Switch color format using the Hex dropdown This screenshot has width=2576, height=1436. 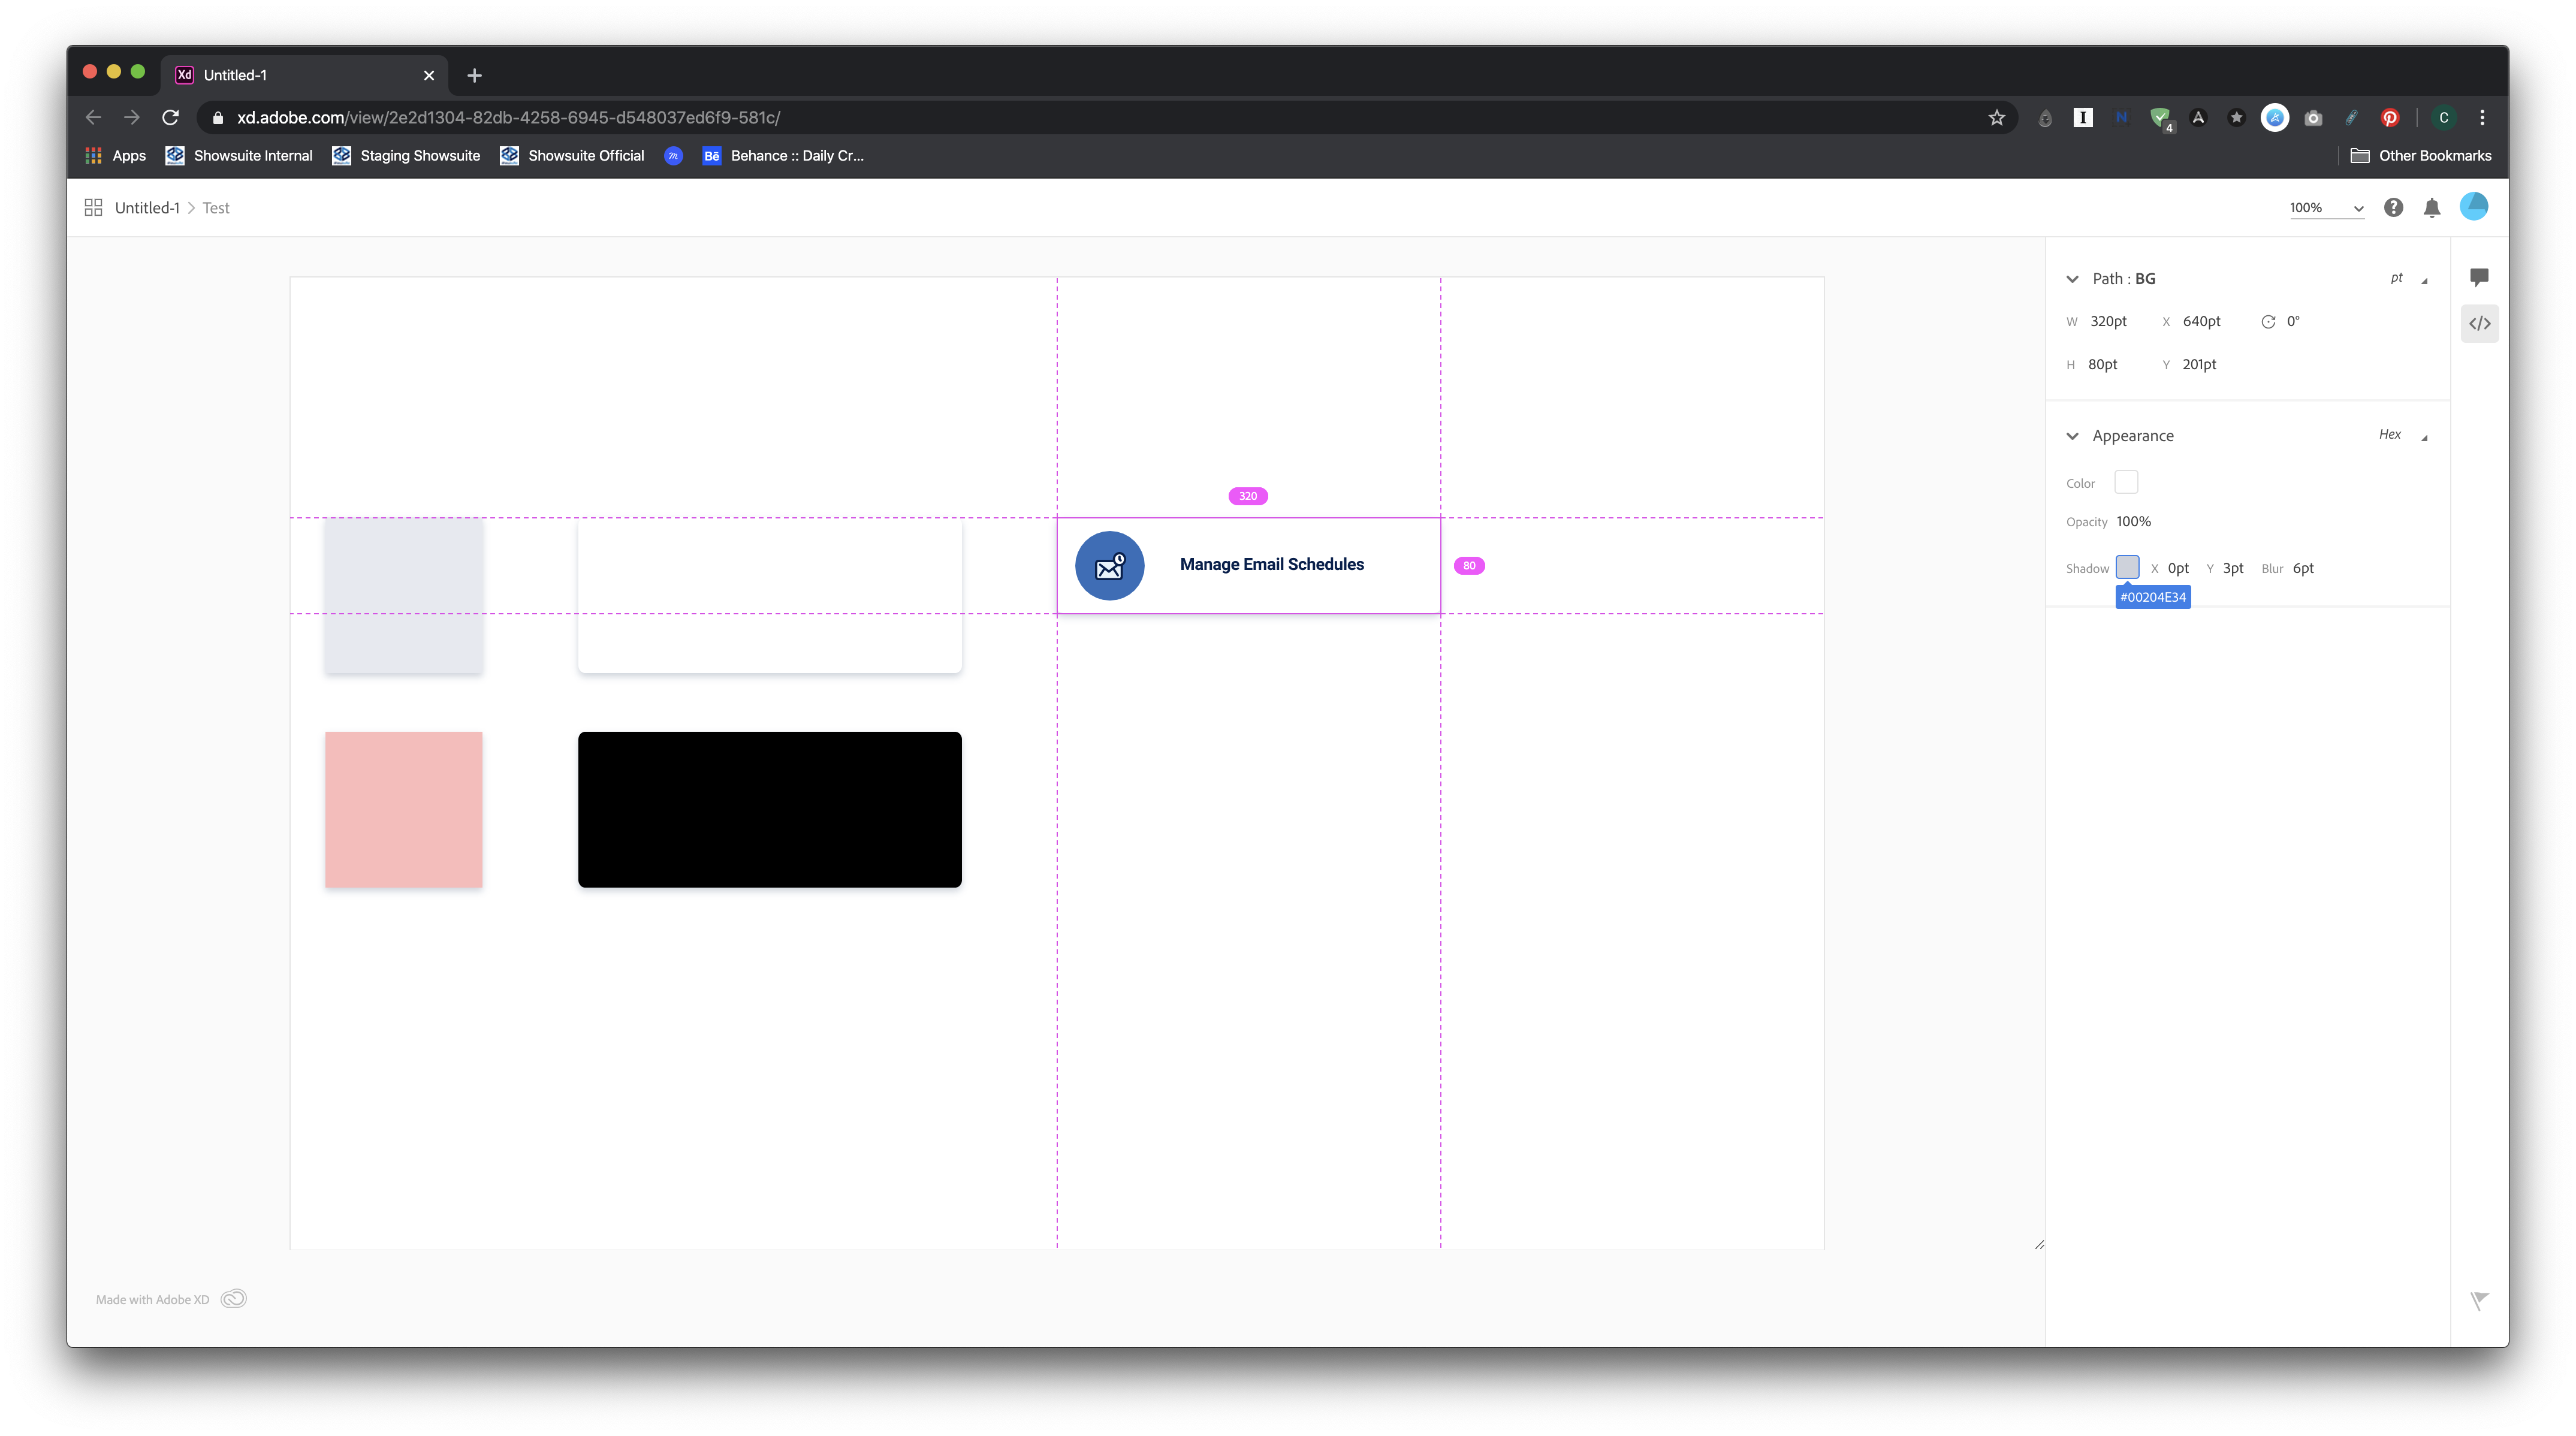point(2399,435)
